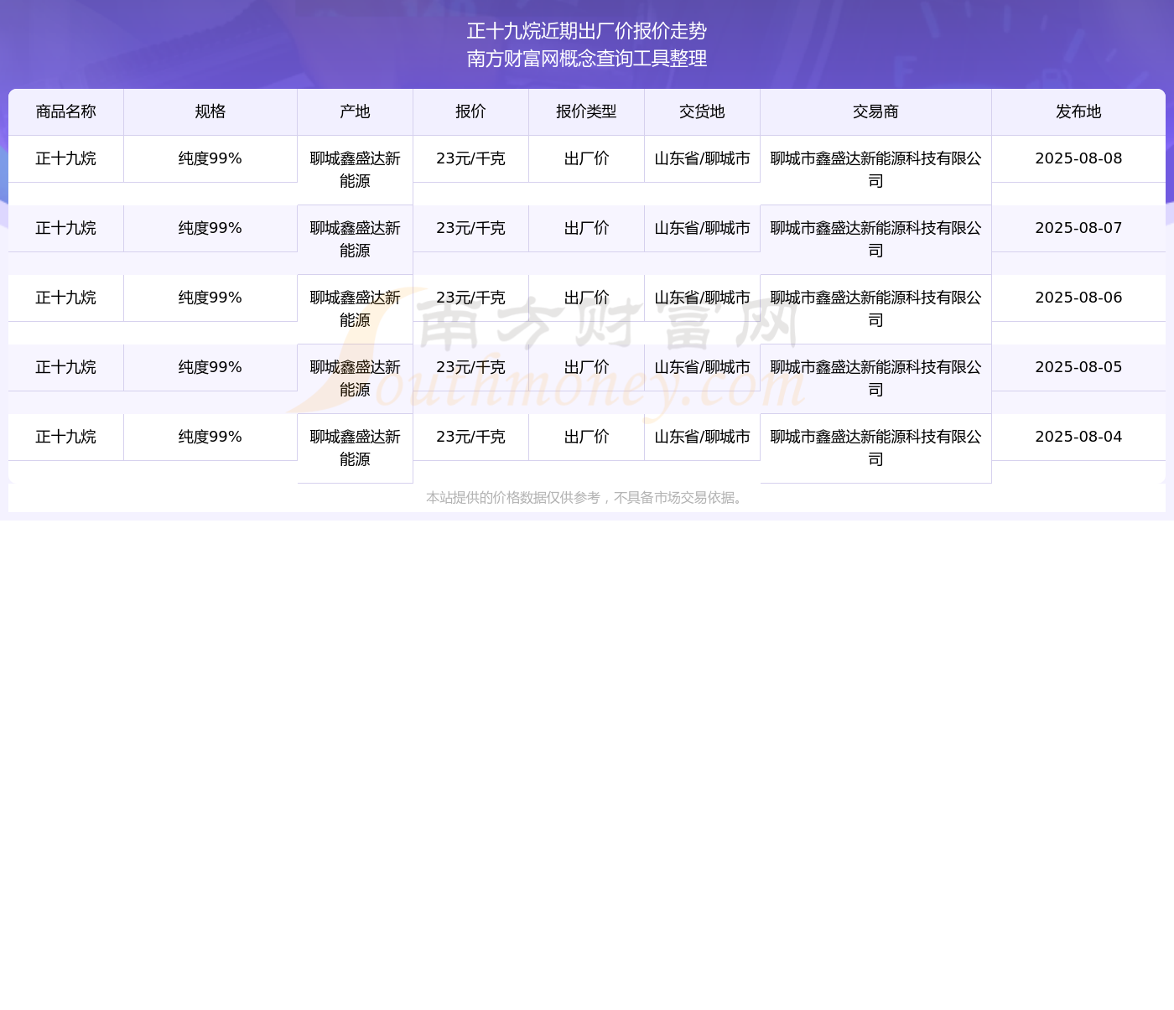Click 聊城市鑫盛达新能源科技有限公司 in the 2025-08-04 row
Image resolution: width=1174 pixels, height=1010 pixels.
coord(876,448)
